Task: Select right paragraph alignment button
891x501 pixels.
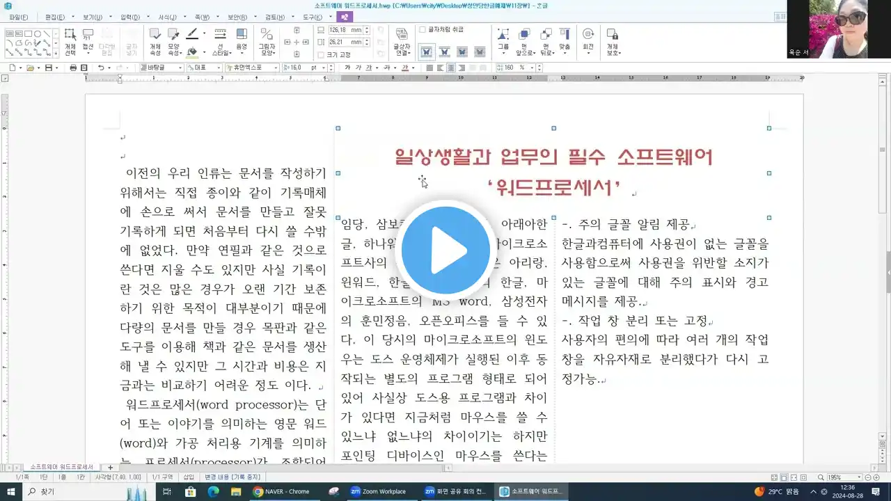Action: (x=462, y=67)
